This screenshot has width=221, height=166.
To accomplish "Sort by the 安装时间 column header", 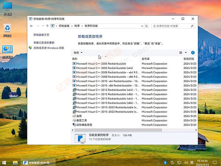I will (190, 59).
